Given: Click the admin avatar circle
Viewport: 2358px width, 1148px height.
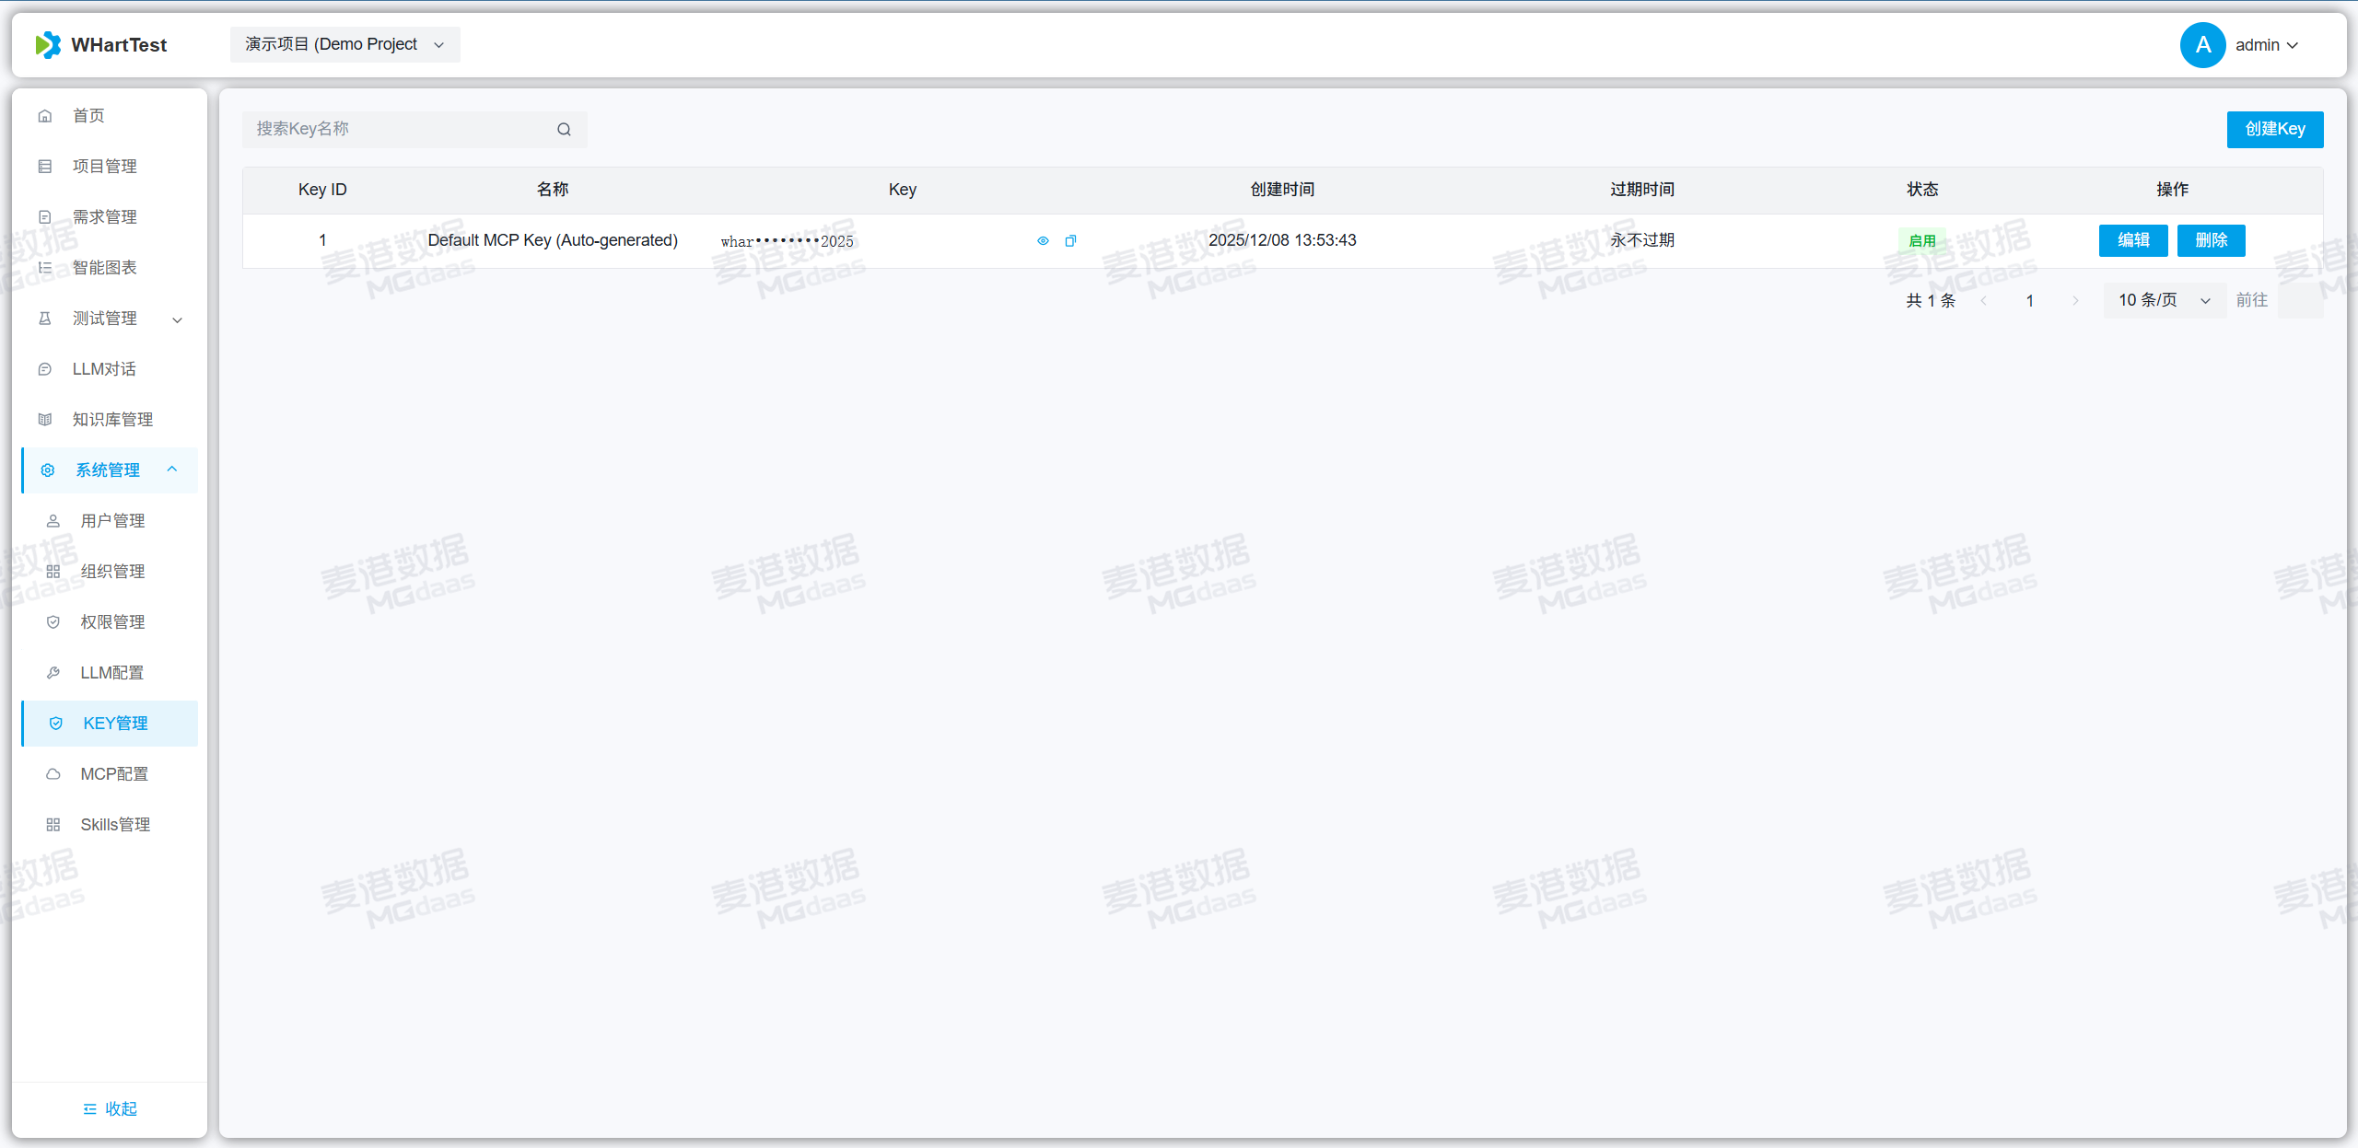Looking at the screenshot, I should click(2202, 45).
